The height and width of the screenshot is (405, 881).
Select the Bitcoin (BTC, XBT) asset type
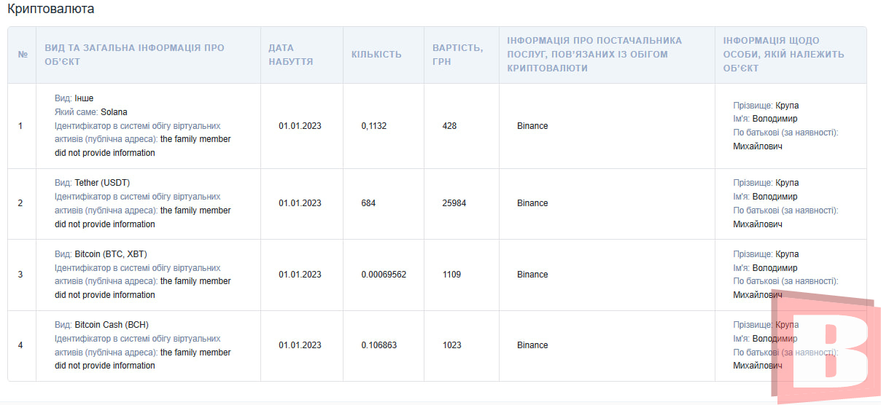pos(111,254)
